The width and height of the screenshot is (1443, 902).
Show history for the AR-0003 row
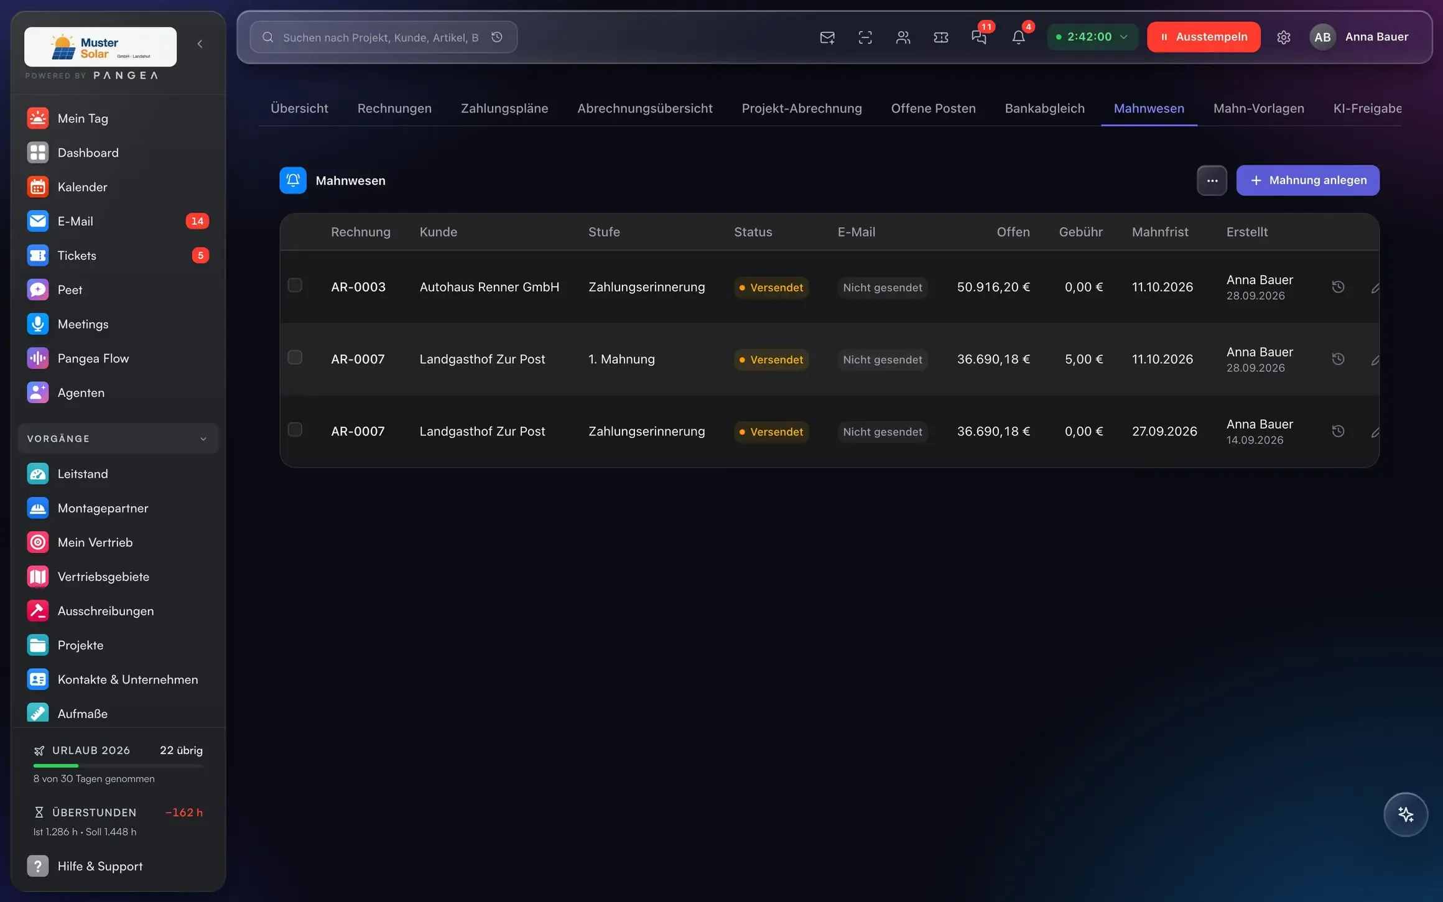1339,287
